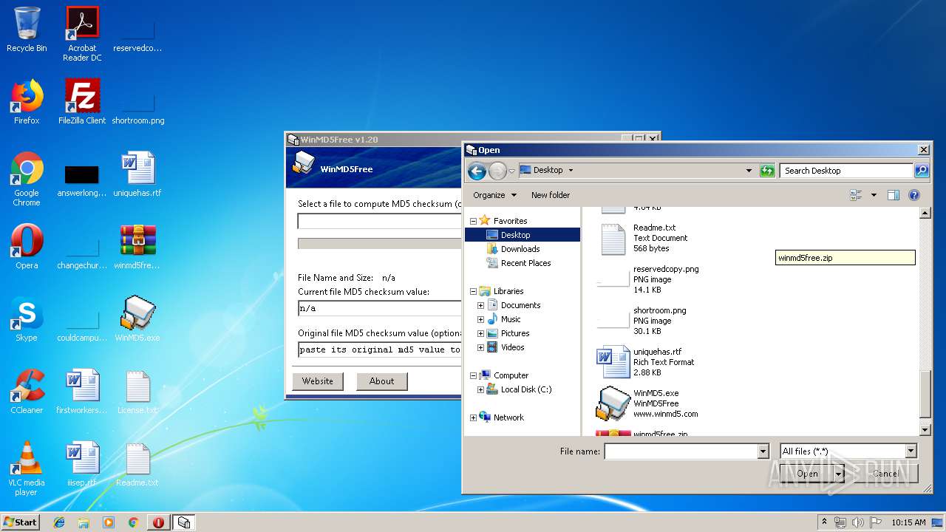This screenshot has height=532, width=946.
Task: Expand the Pictures library node
Action: coord(480,333)
